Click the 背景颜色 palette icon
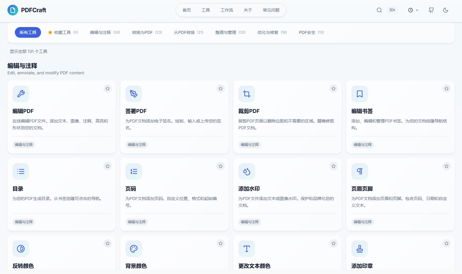 point(134,249)
